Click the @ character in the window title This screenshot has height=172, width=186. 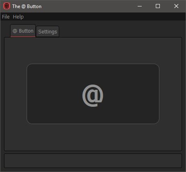point(23,6)
